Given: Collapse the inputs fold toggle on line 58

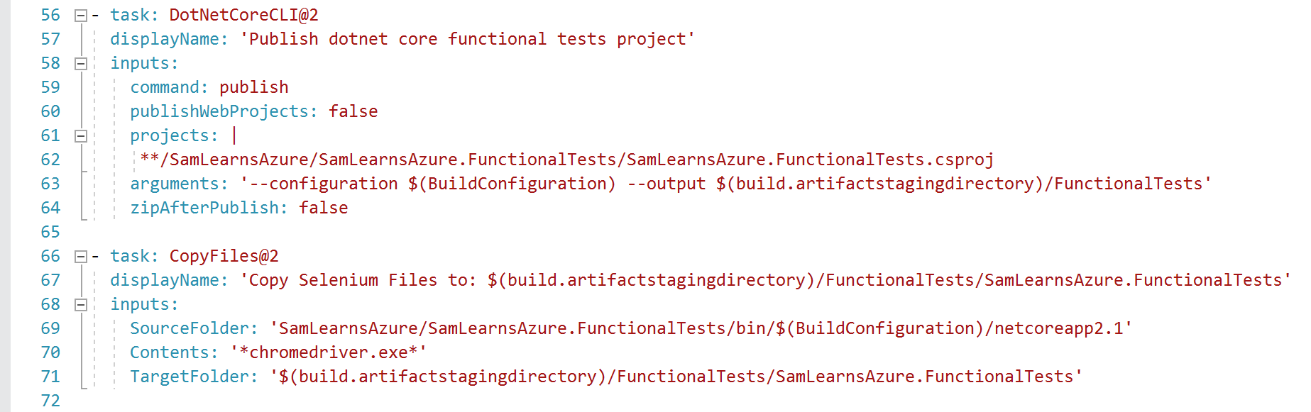Looking at the screenshot, I should click(81, 63).
